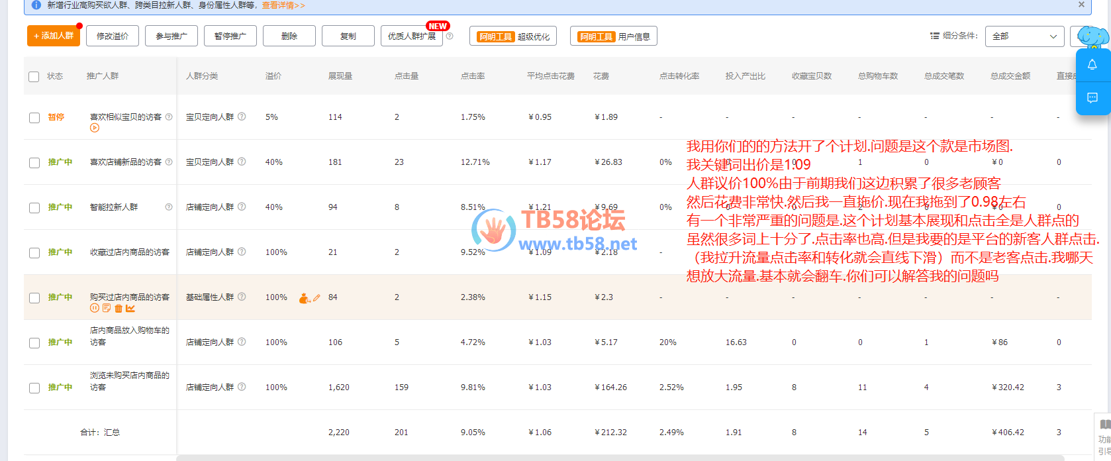The image size is (1111, 461).
Task: Open the trend chart icon for 购买过店内商品的访客
Action: coord(130,308)
